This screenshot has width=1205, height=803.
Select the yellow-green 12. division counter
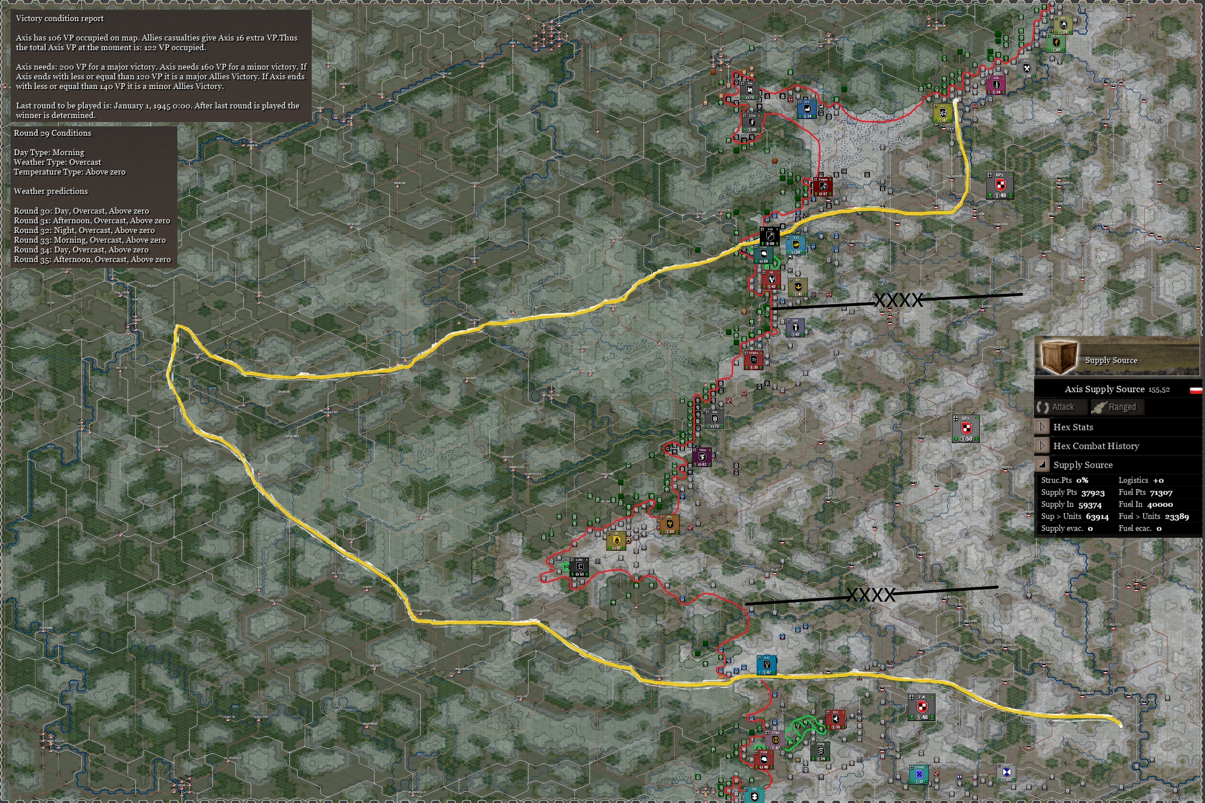[x=943, y=113]
